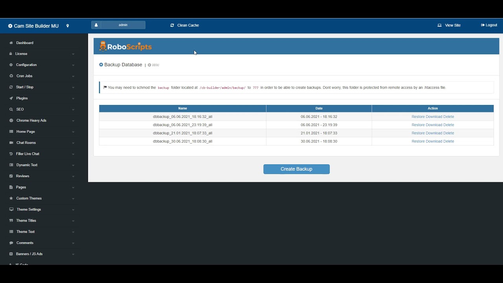Click the View Site laptop icon

pyautogui.click(x=439, y=25)
